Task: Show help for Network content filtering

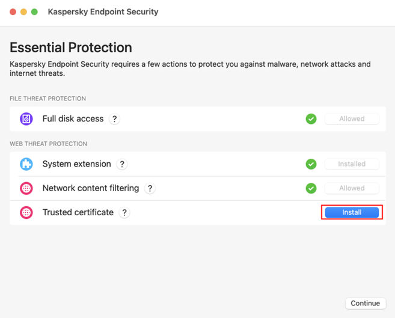Action: (x=150, y=188)
